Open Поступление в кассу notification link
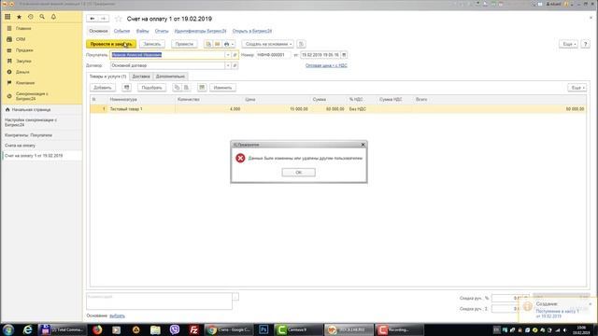The height and width of the screenshot is (336, 598). point(557,314)
